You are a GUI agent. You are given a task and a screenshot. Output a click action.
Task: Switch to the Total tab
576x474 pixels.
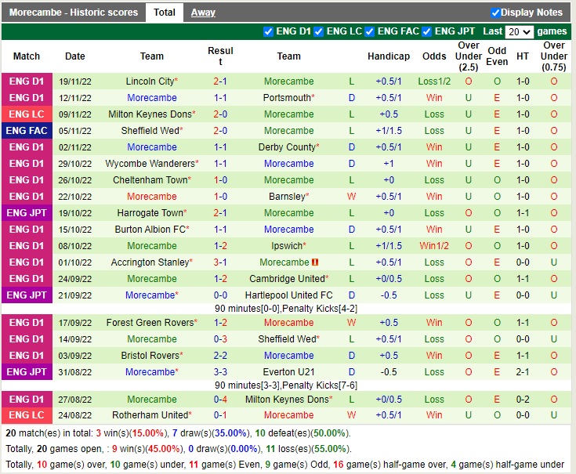tap(165, 13)
